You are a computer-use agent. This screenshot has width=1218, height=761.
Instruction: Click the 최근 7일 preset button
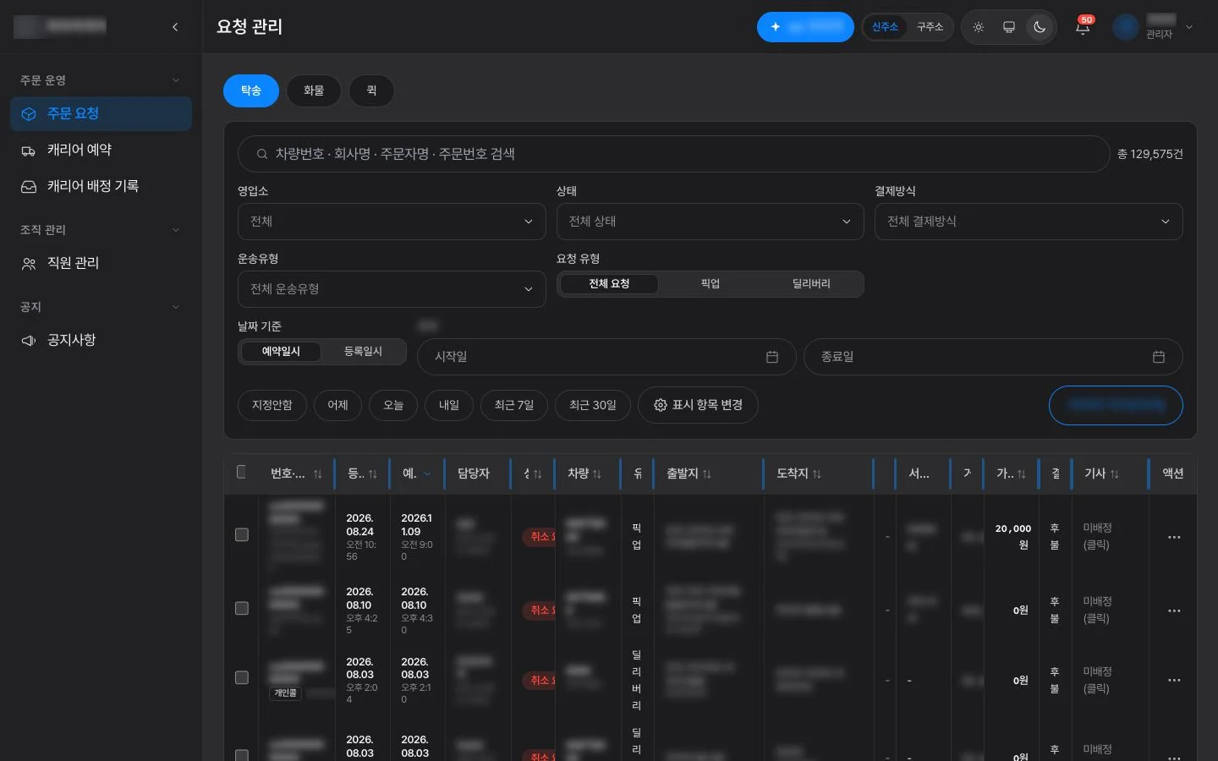tap(513, 405)
